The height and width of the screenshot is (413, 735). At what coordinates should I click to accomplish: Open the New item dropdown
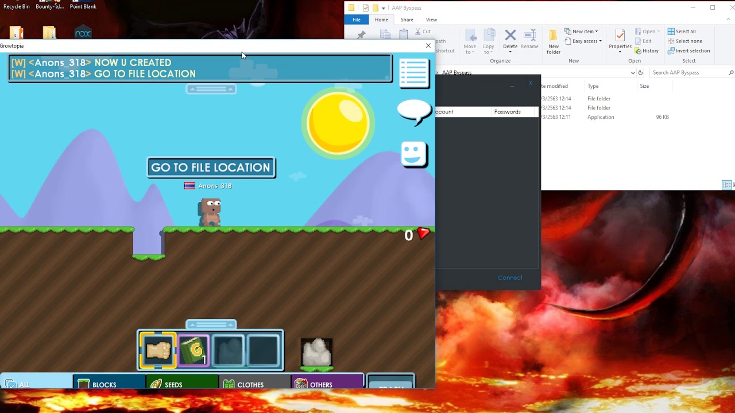tap(582, 32)
